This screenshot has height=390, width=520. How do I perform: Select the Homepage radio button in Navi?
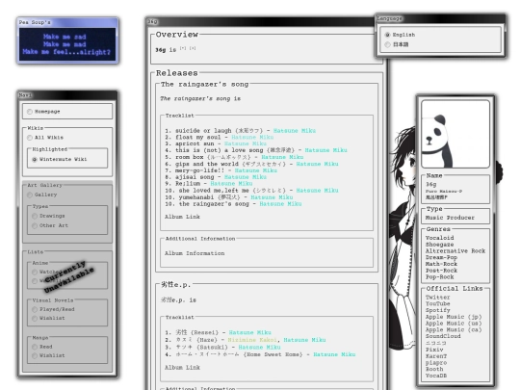click(30, 112)
